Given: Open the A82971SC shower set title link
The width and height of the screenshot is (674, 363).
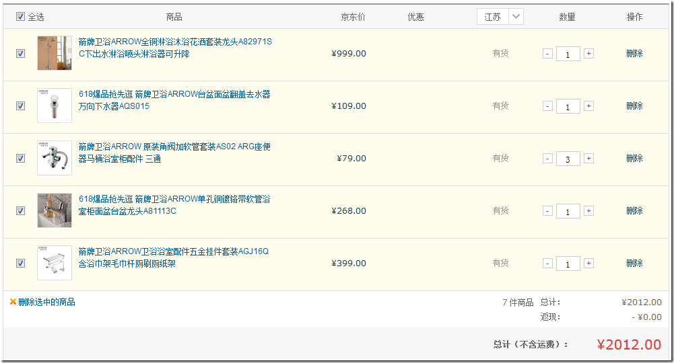Looking at the screenshot, I should click(175, 48).
